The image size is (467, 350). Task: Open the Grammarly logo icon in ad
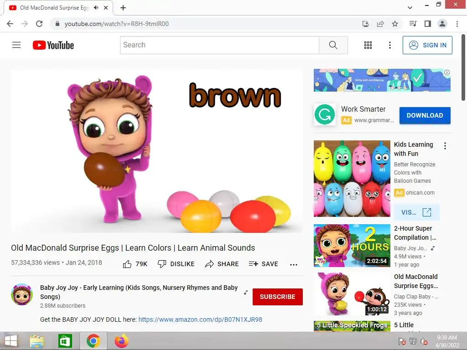pyautogui.click(x=325, y=114)
